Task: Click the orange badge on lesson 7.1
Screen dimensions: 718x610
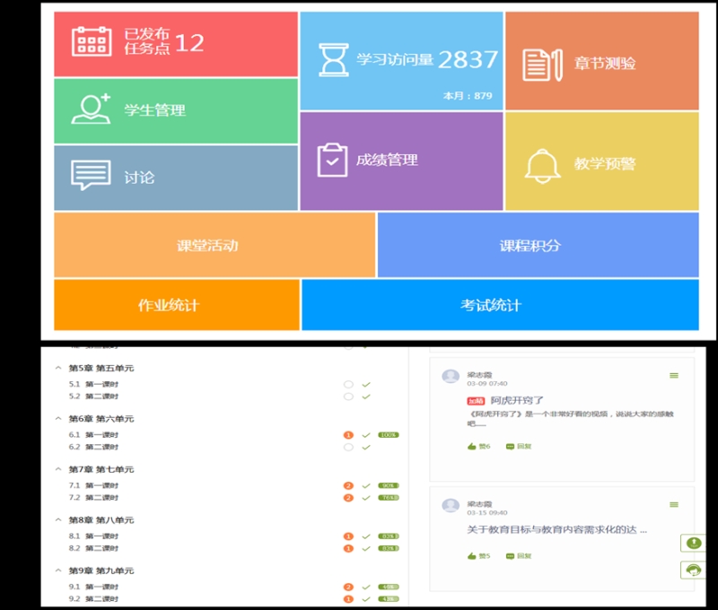Action: (347, 485)
